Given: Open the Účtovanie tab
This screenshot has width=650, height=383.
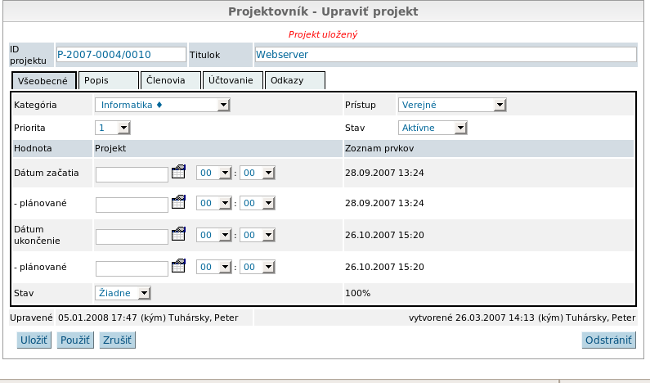Looking at the screenshot, I should 233,80.
